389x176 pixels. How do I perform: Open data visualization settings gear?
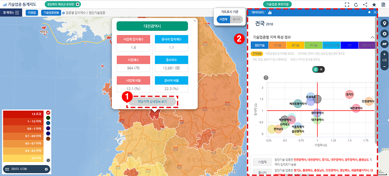click(46, 169)
